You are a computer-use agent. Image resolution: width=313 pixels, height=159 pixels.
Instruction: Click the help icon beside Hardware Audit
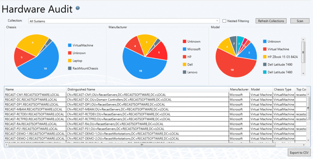(x=78, y=8)
